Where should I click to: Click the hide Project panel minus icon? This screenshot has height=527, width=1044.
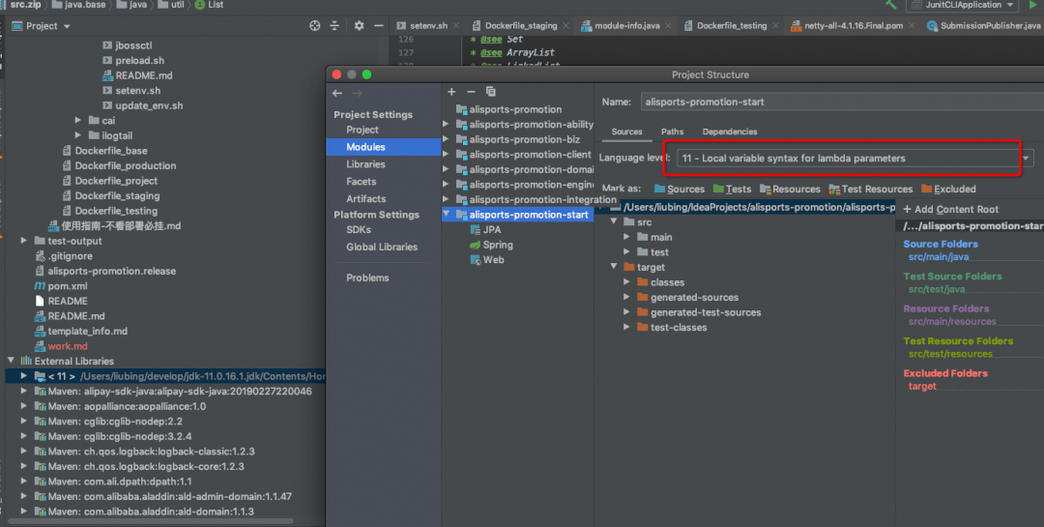379,26
